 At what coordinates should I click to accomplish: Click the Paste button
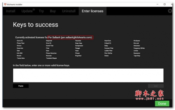tap(21, 86)
